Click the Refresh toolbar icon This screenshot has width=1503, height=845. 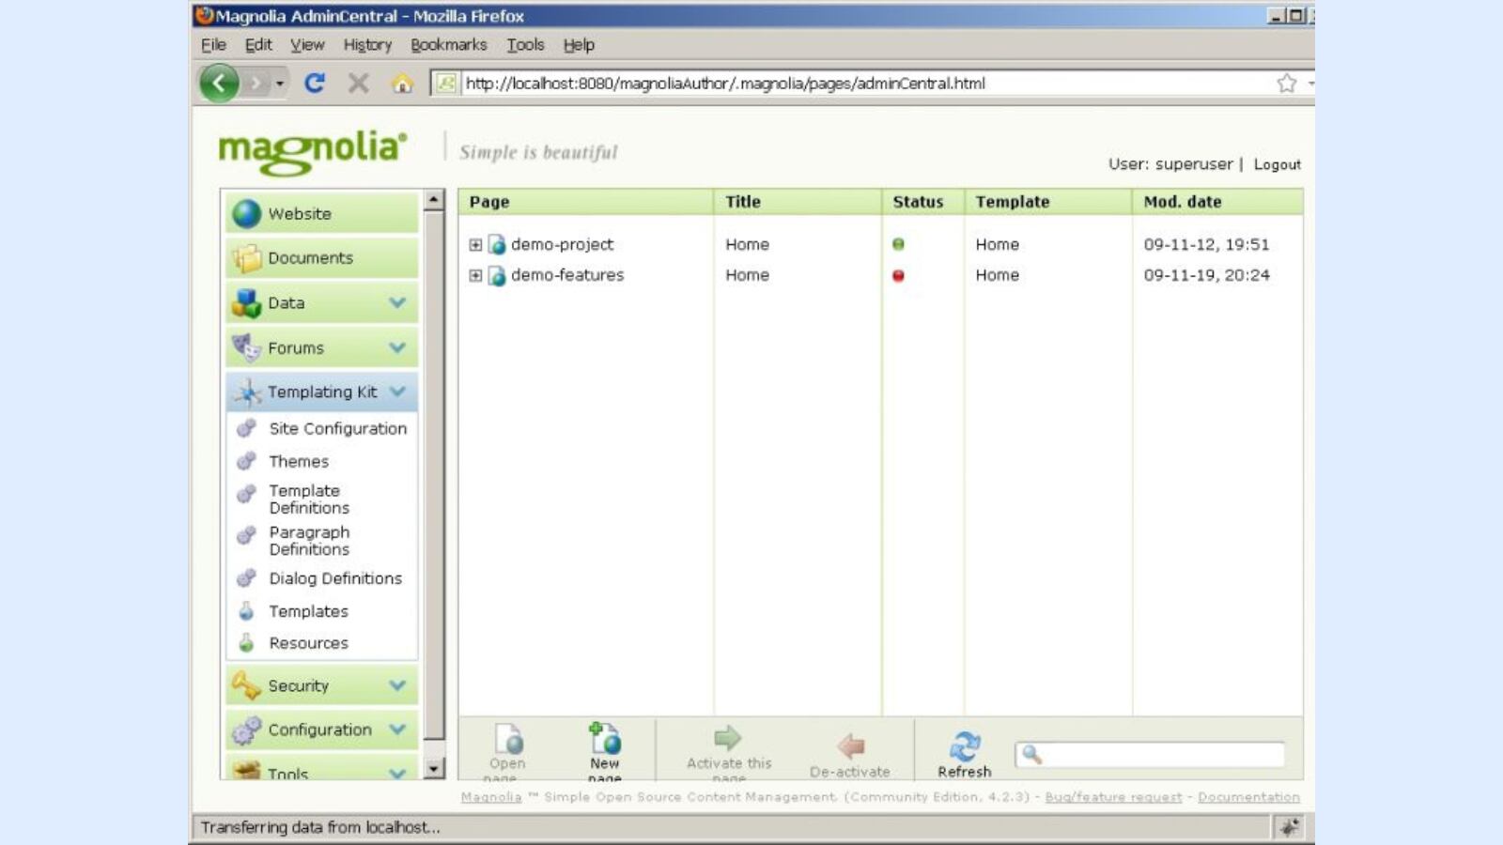964,746
